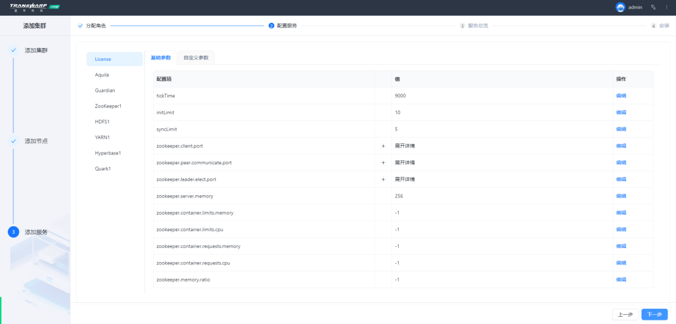The image size is (676, 324).
Task: Edit the tickTime value
Action: click(621, 95)
